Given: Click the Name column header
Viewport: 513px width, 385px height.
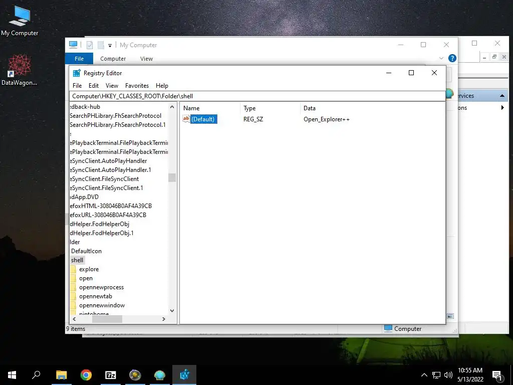Looking at the screenshot, I should click(210, 108).
